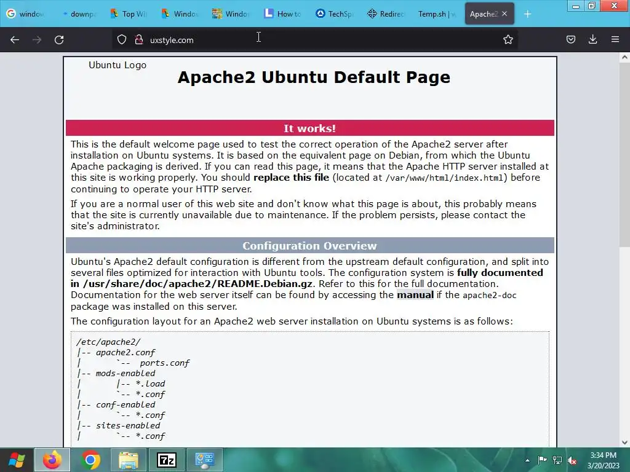Click the muted volume tray icon
630x472 pixels.
pyautogui.click(x=572, y=460)
